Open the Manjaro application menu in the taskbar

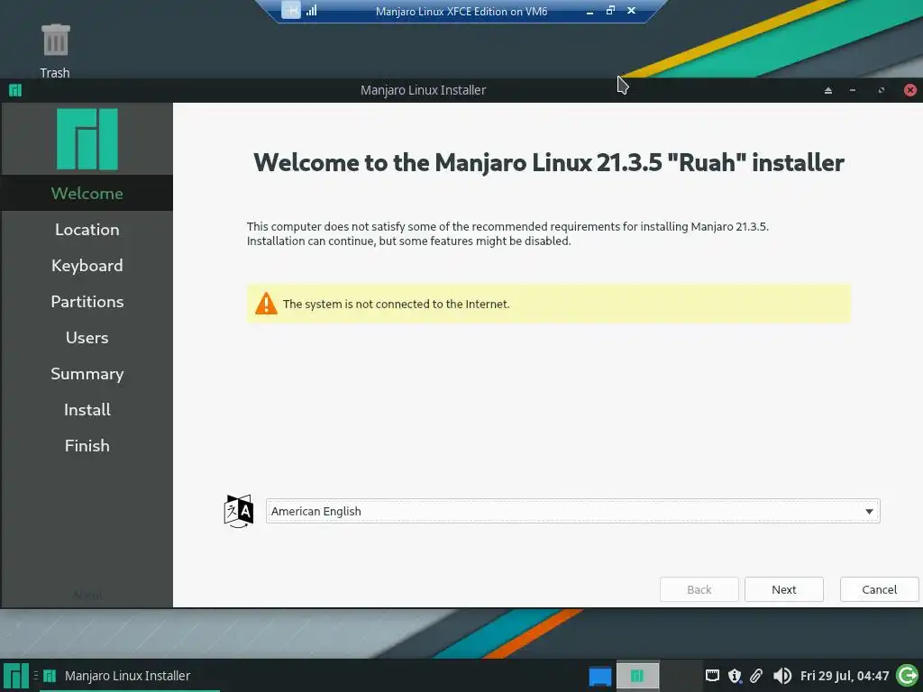point(16,676)
